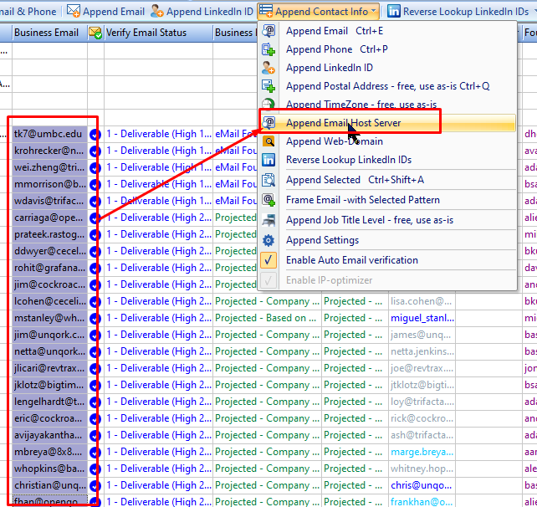Click verified status icon for tk7@umbc.edu row
Image resolution: width=537 pixels, height=507 pixels.
[x=95, y=135]
